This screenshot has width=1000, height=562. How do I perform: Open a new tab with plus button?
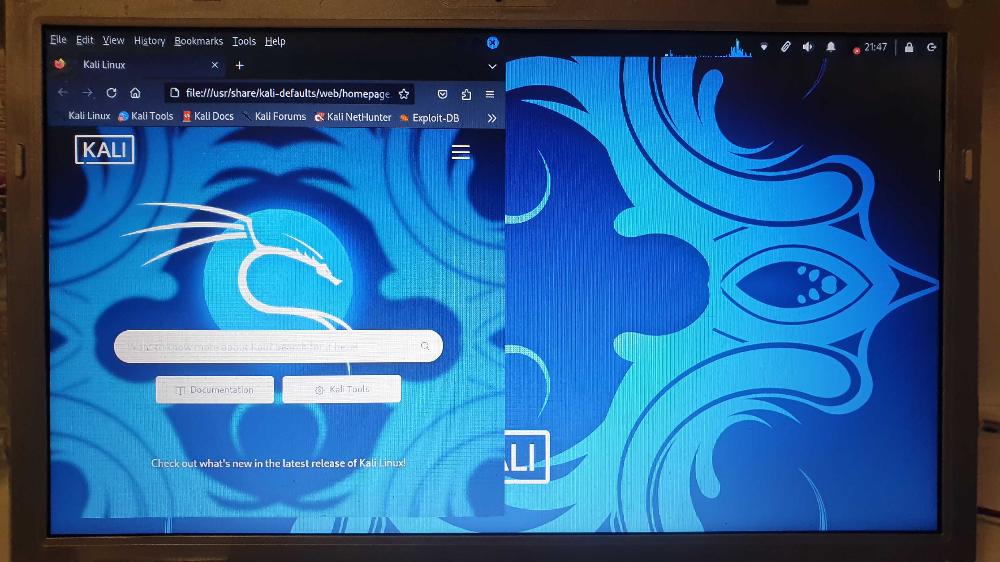tap(240, 66)
